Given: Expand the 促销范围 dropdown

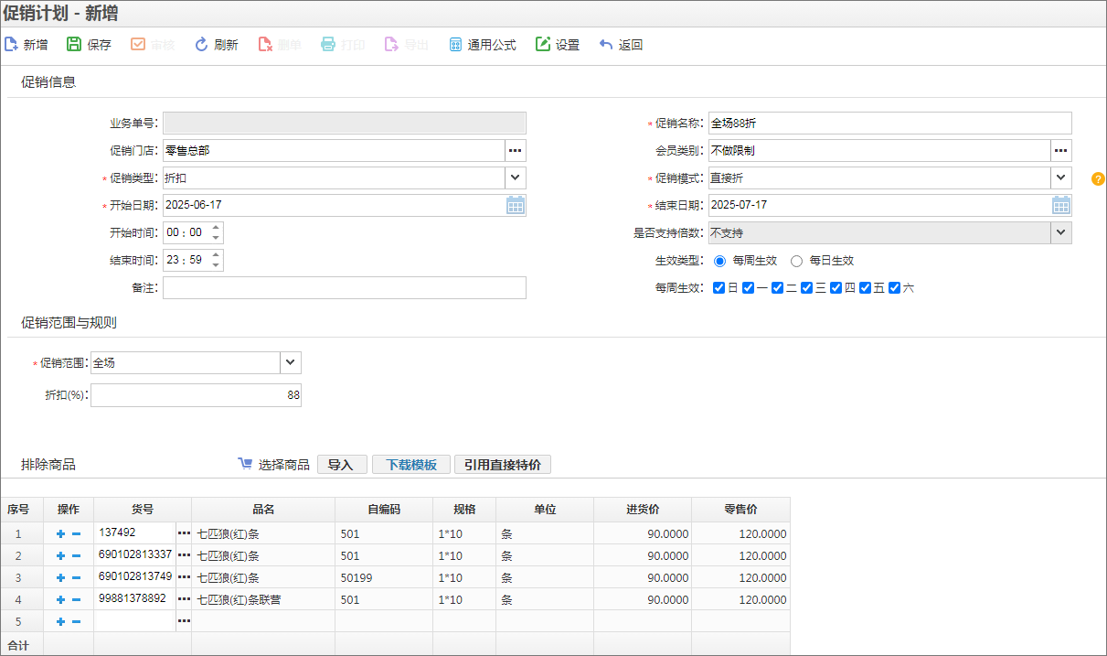Looking at the screenshot, I should pyautogui.click(x=291, y=362).
